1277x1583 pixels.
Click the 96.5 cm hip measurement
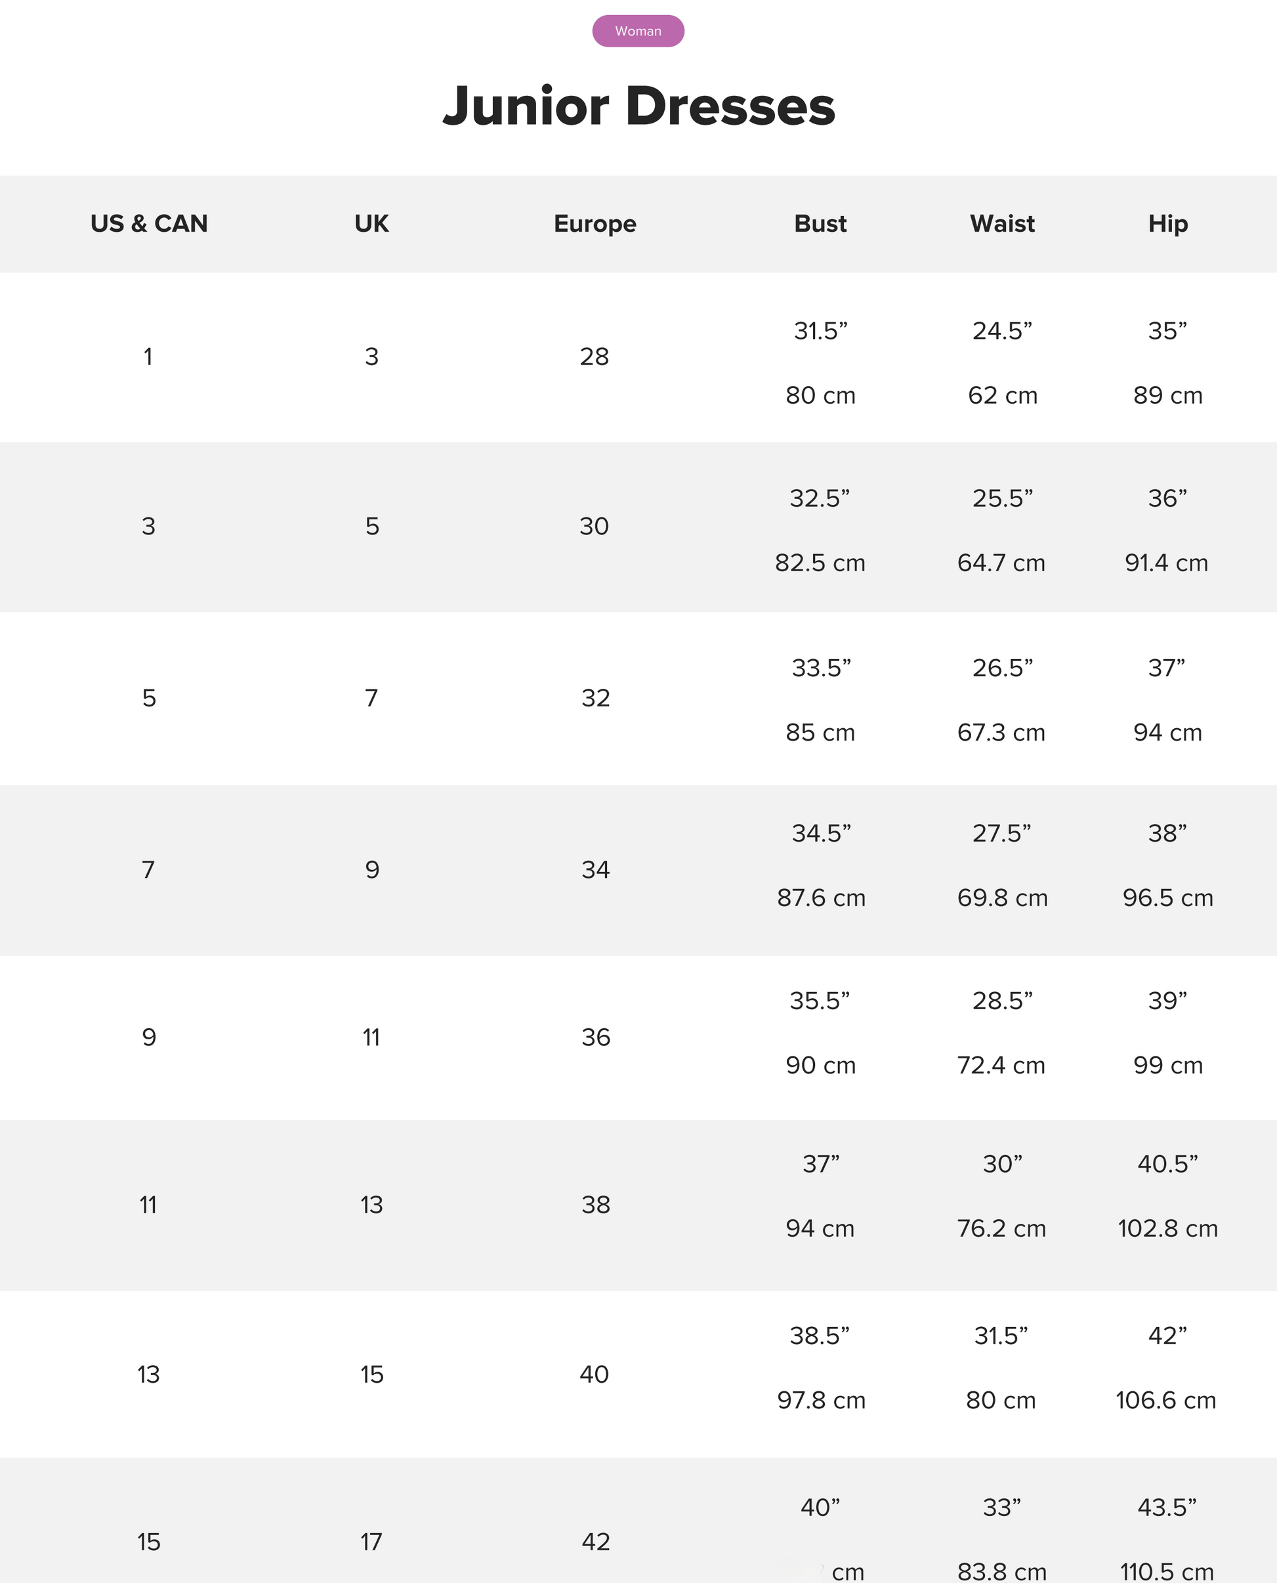click(x=1167, y=898)
